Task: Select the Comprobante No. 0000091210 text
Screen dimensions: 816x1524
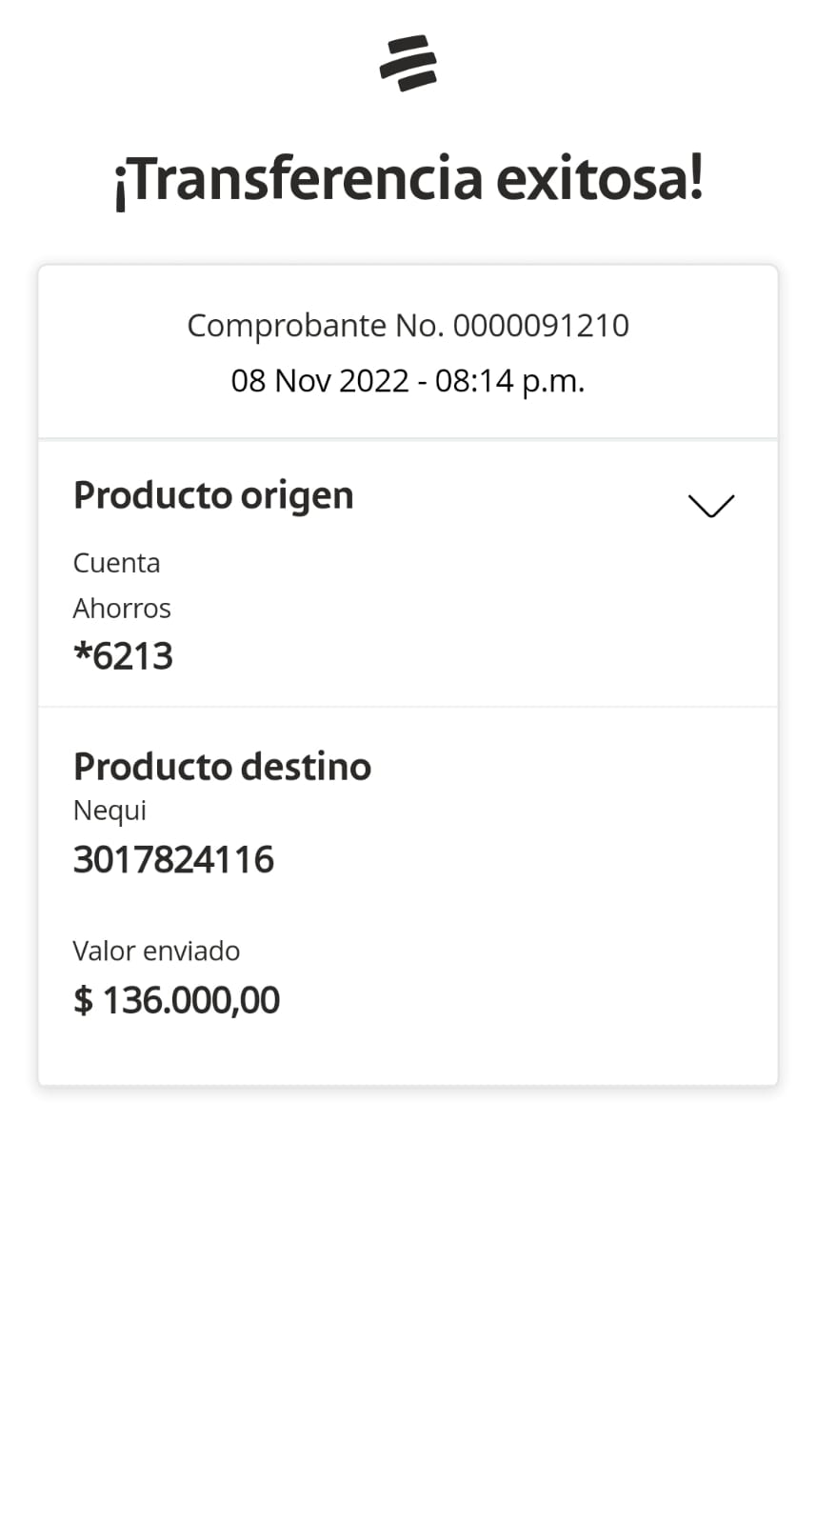Action: (x=408, y=326)
